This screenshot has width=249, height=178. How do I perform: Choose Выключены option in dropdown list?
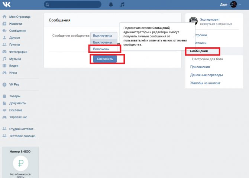coord(104,42)
